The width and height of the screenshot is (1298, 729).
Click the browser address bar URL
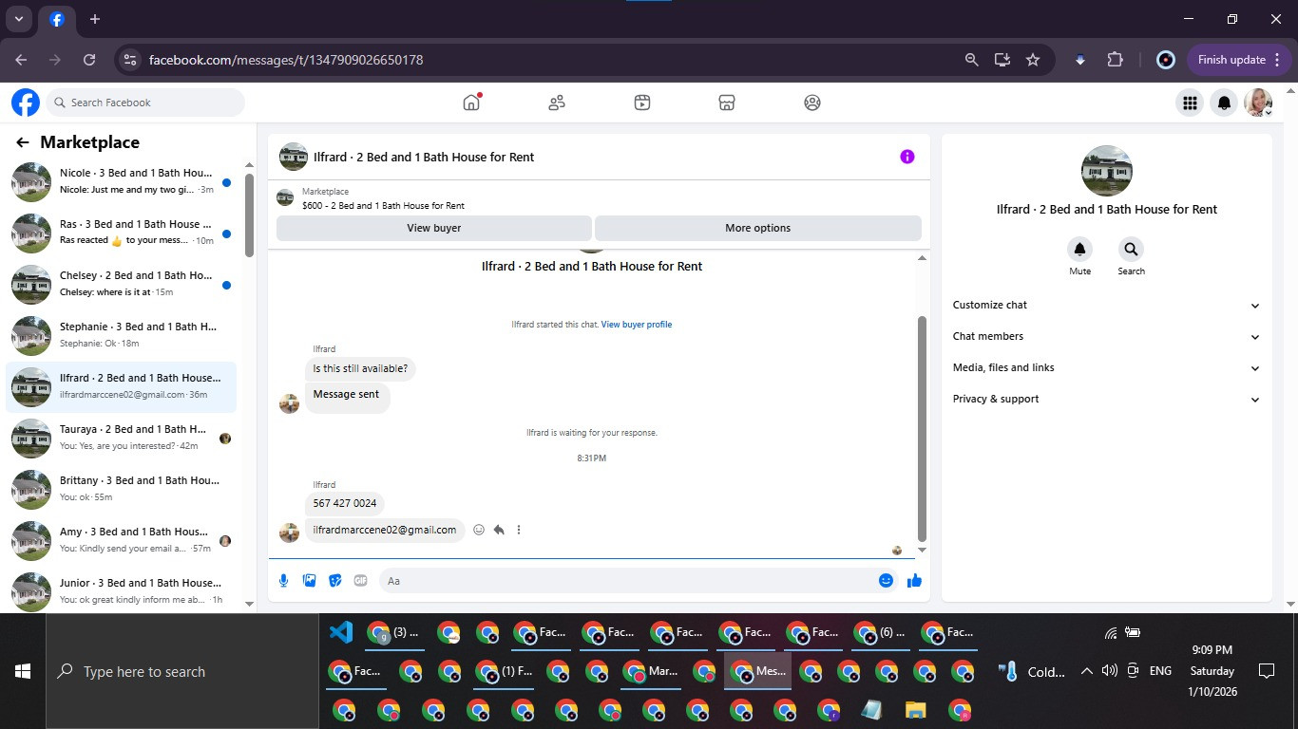tap(286, 60)
